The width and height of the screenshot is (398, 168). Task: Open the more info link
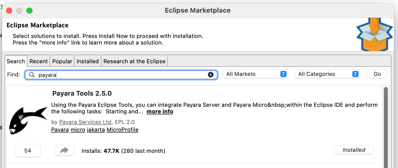(160, 112)
